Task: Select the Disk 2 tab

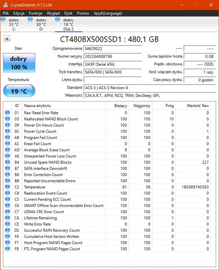Action: (x=68, y=24)
